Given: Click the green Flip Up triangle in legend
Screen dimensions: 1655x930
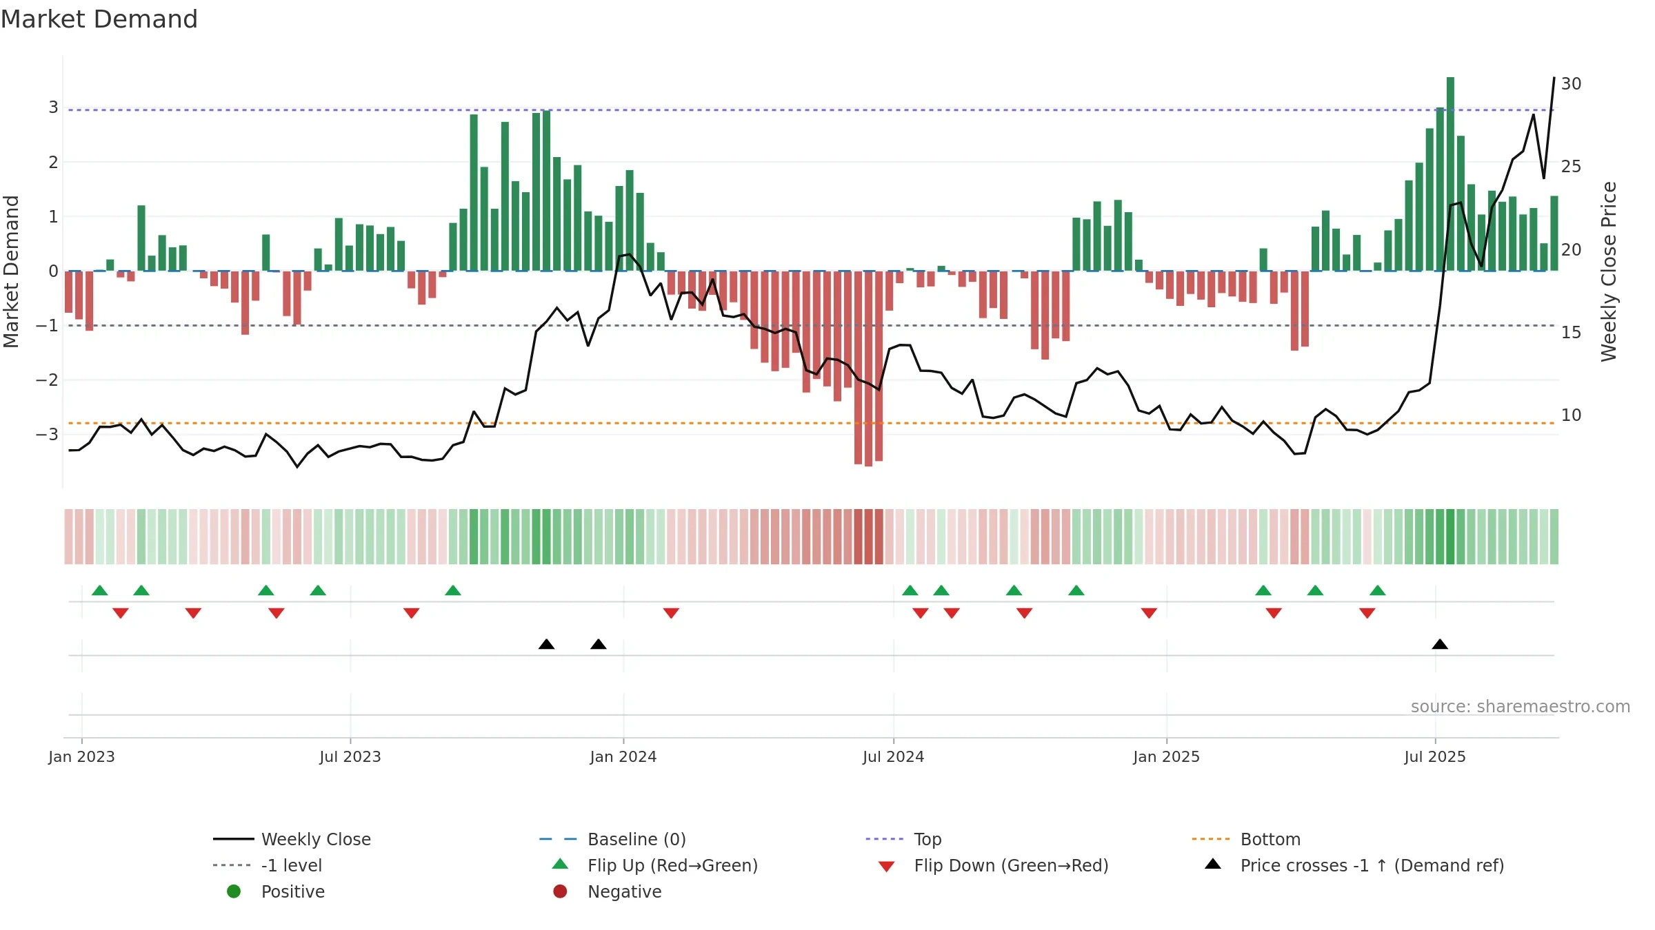Looking at the screenshot, I should click(561, 864).
